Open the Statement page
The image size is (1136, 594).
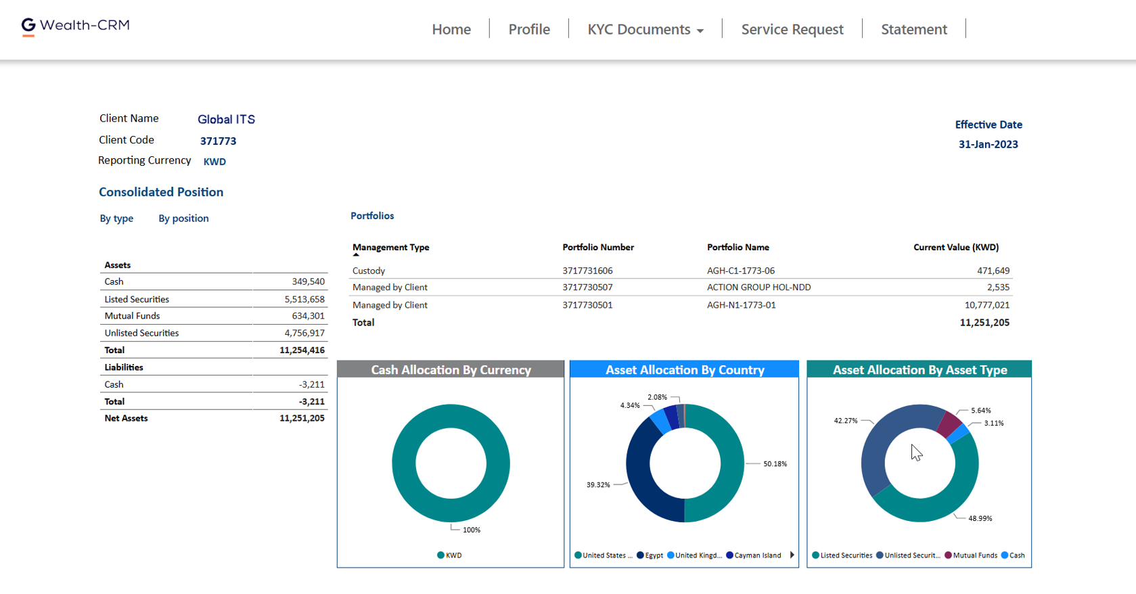point(913,30)
